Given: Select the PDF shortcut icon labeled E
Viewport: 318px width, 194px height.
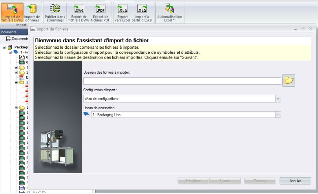Looking at the screenshot, I should pyautogui.click(x=22, y=77).
